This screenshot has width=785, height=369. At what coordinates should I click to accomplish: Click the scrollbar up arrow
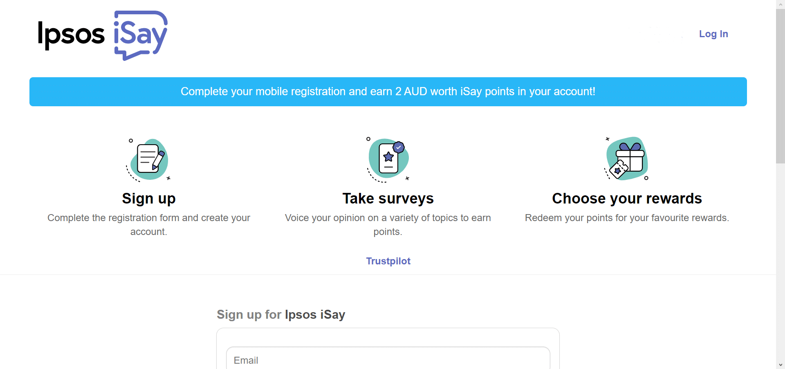click(781, 4)
